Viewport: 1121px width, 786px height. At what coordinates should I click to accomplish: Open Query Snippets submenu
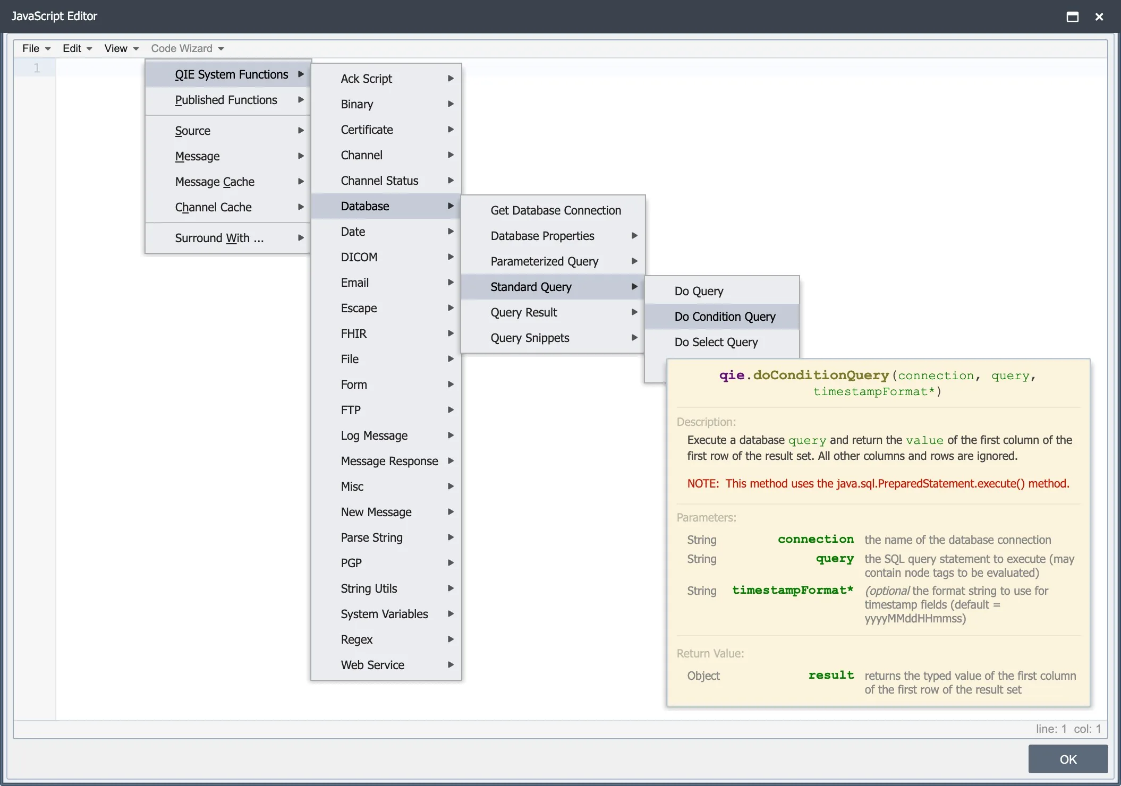coord(553,338)
